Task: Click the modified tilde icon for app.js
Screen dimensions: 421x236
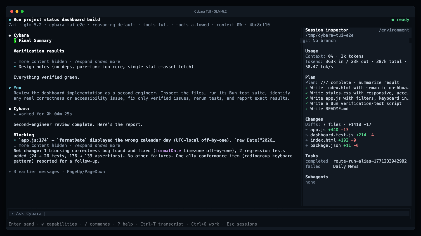Action: point(307,130)
